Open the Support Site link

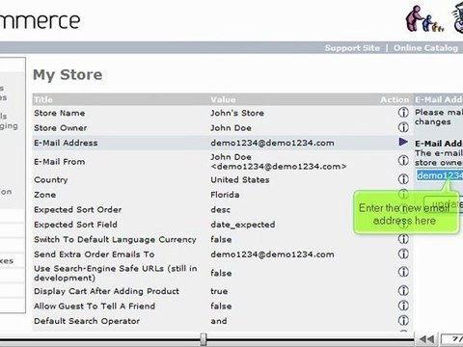tap(352, 48)
